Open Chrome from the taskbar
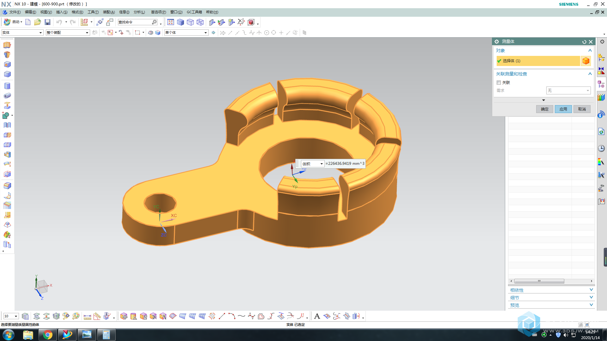 [48, 335]
